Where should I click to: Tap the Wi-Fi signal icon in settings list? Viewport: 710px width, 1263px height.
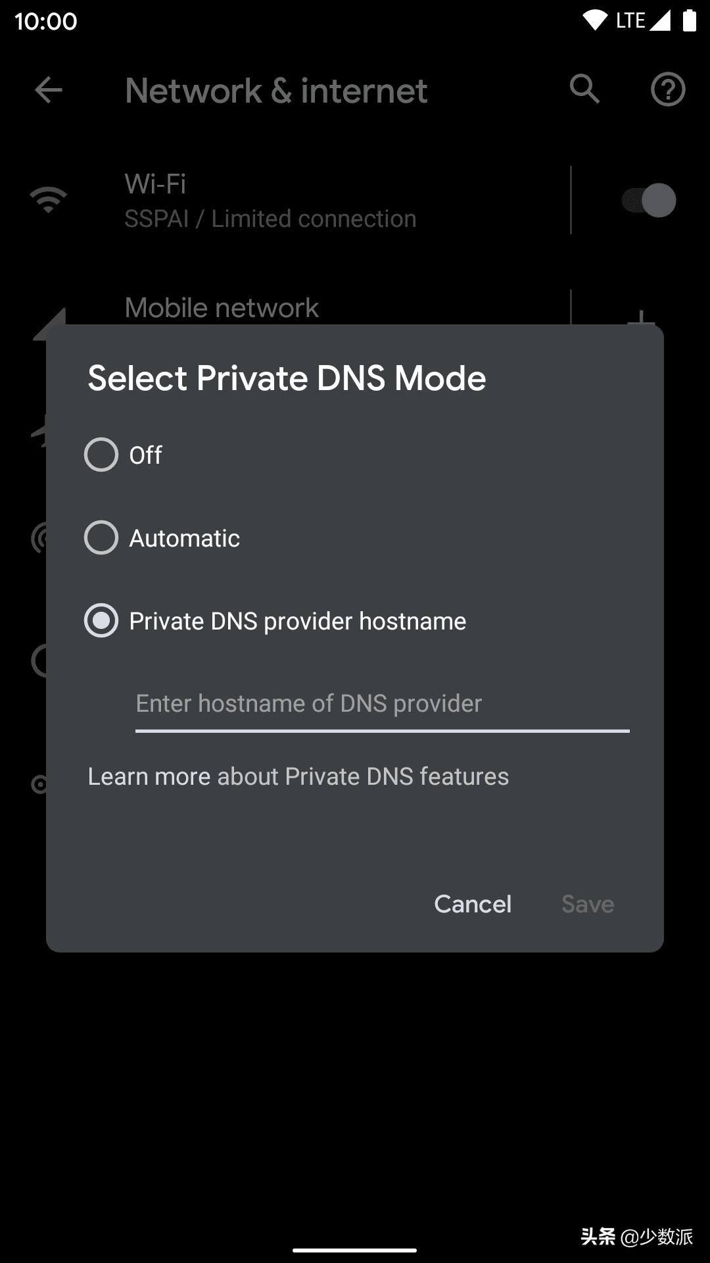tap(48, 200)
